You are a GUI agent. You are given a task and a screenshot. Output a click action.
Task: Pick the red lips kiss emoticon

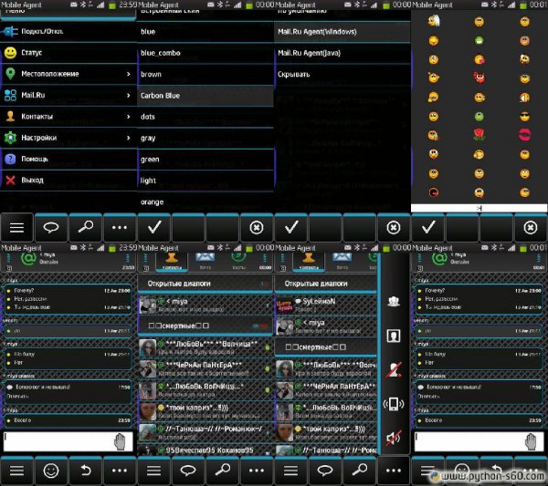524,135
